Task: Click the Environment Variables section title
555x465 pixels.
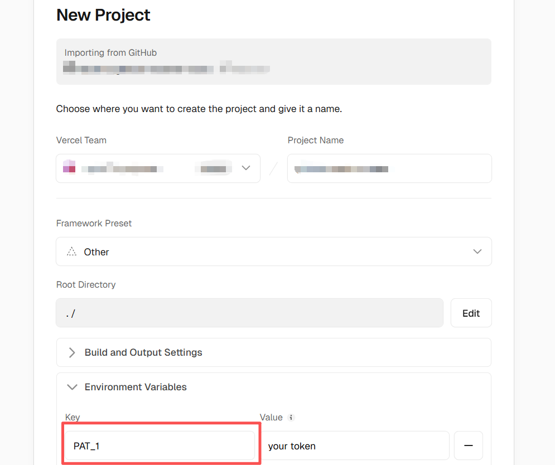Action: (x=136, y=387)
